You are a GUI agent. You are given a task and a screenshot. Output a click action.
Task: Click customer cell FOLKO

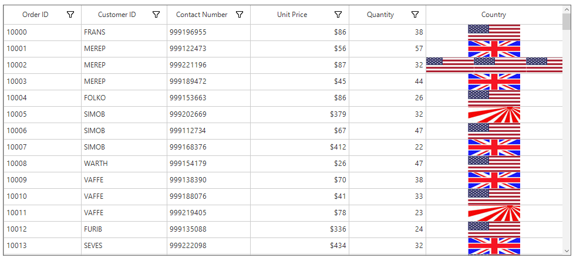click(x=124, y=98)
